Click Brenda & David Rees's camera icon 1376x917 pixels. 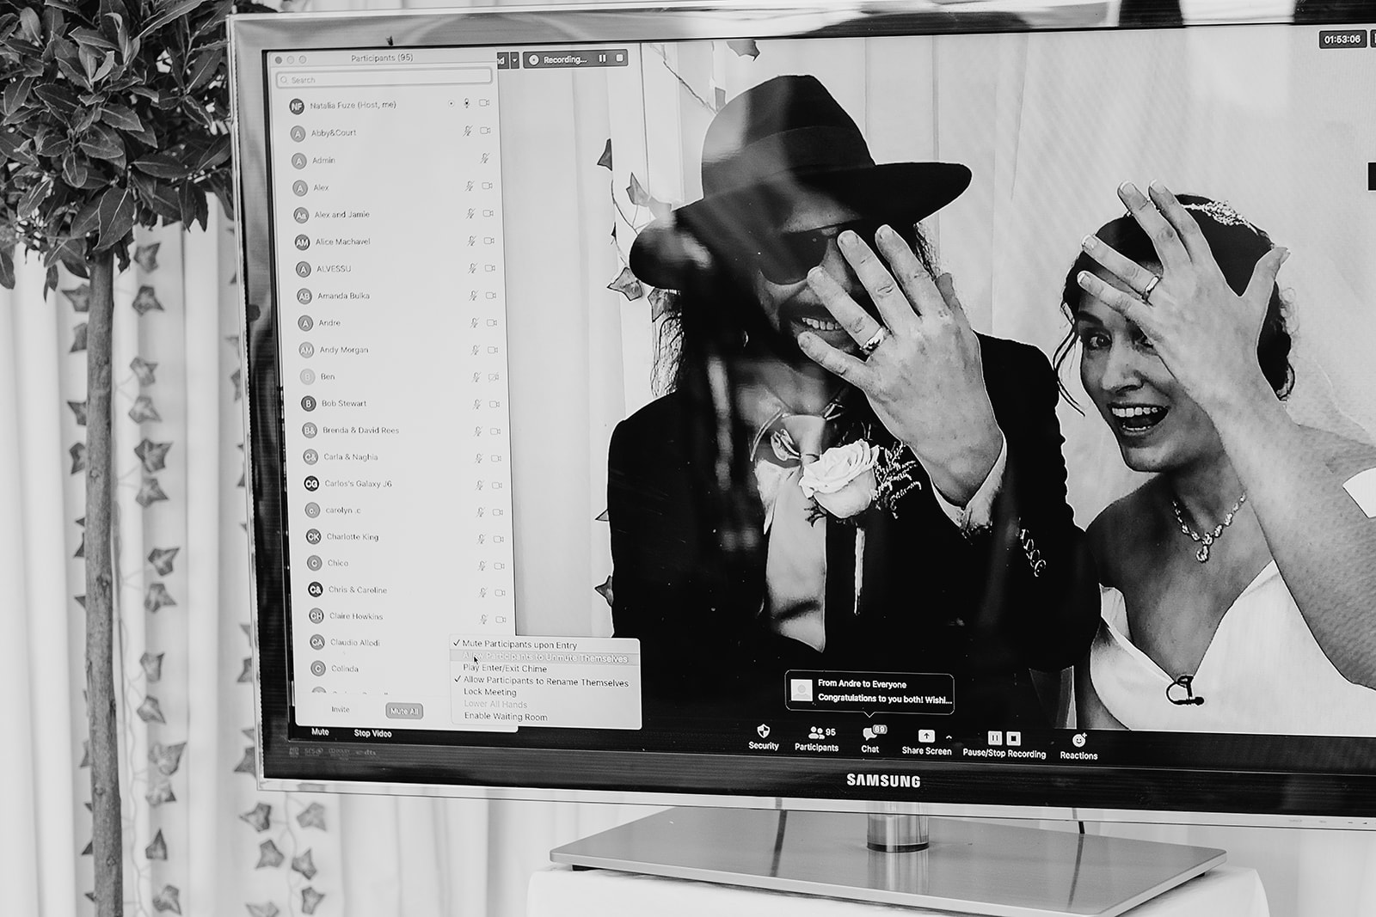(494, 431)
